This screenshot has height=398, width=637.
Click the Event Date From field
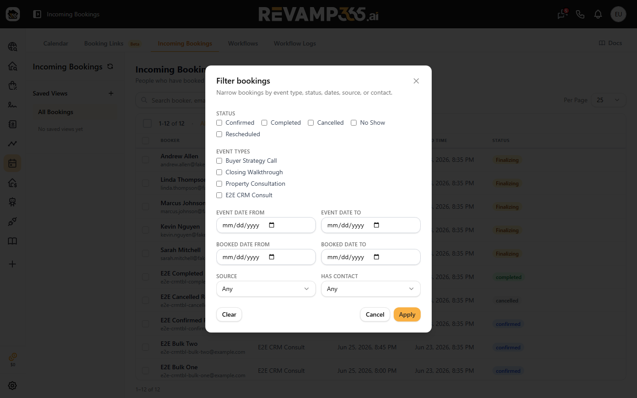[266, 225]
